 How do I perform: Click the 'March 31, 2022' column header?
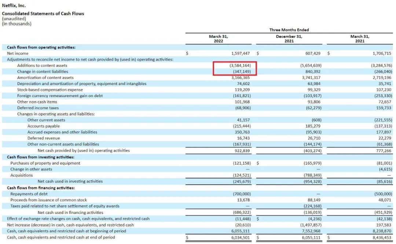point(218,38)
